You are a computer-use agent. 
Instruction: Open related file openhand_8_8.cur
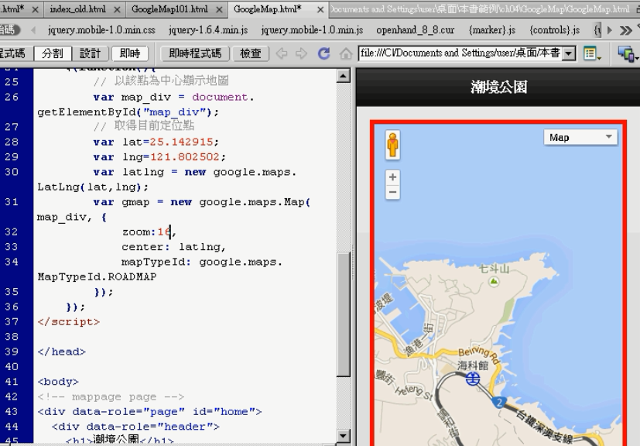[415, 30]
